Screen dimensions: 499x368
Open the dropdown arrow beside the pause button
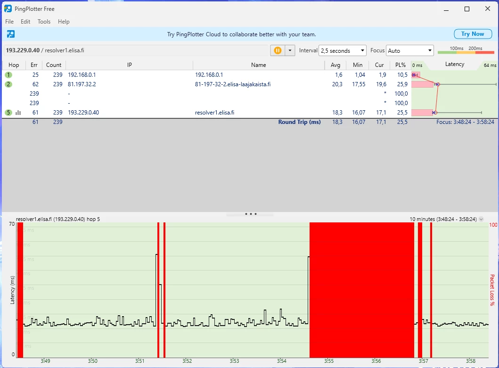pyautogui.click(x=290, y=50)
